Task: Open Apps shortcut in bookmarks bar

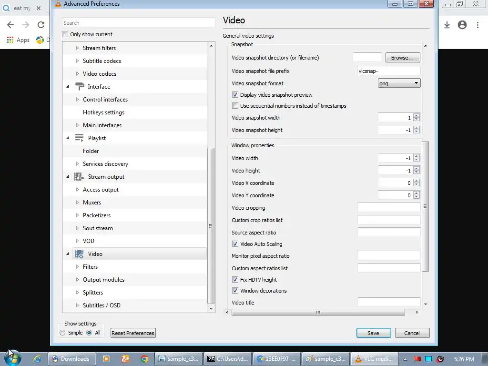Action: [x=18, y=40]
